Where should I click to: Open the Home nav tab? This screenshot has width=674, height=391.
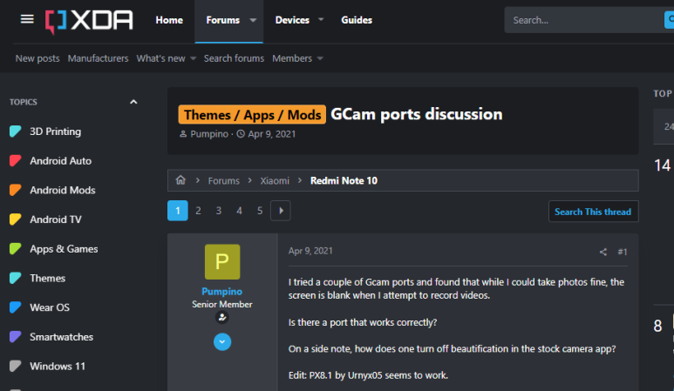click(169, 20)
